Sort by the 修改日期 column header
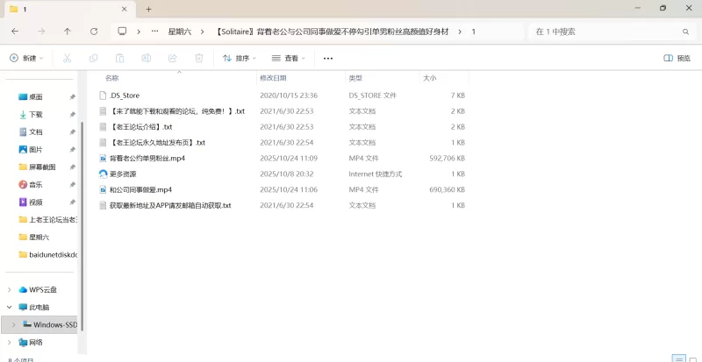Screen dimensions: 702x362 (x=301, y=78)
